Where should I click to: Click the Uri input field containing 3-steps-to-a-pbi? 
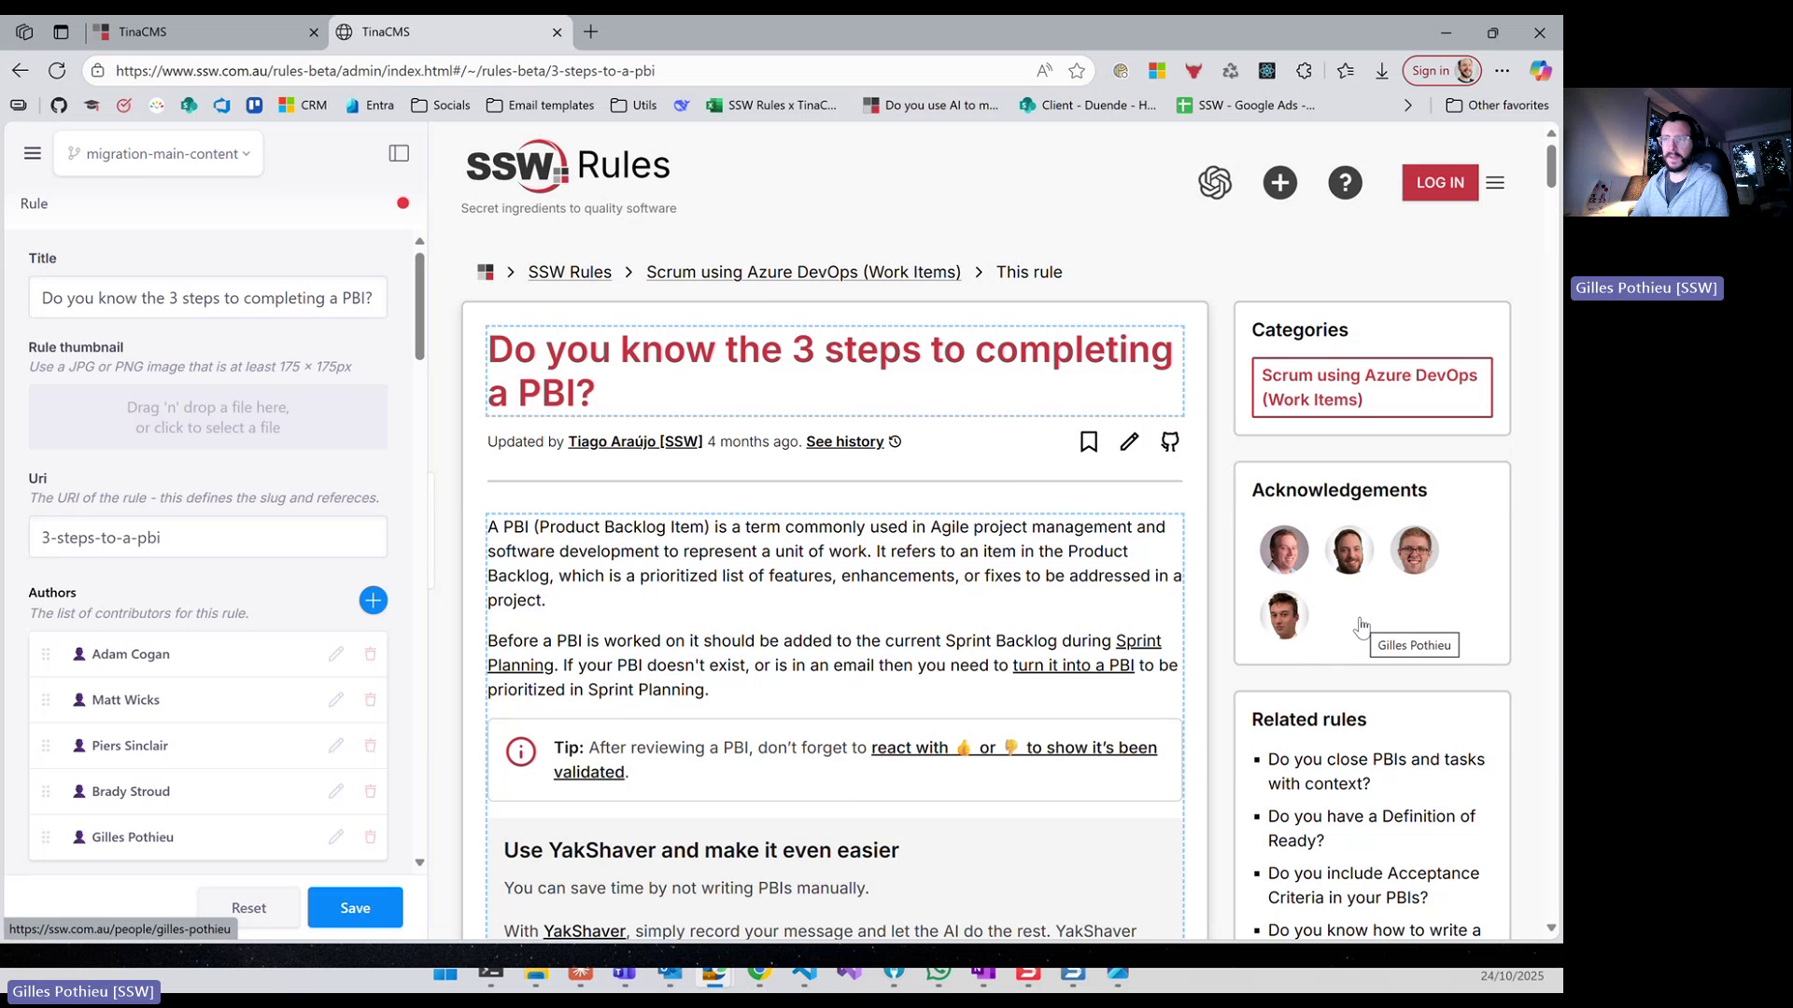[207, 538]
